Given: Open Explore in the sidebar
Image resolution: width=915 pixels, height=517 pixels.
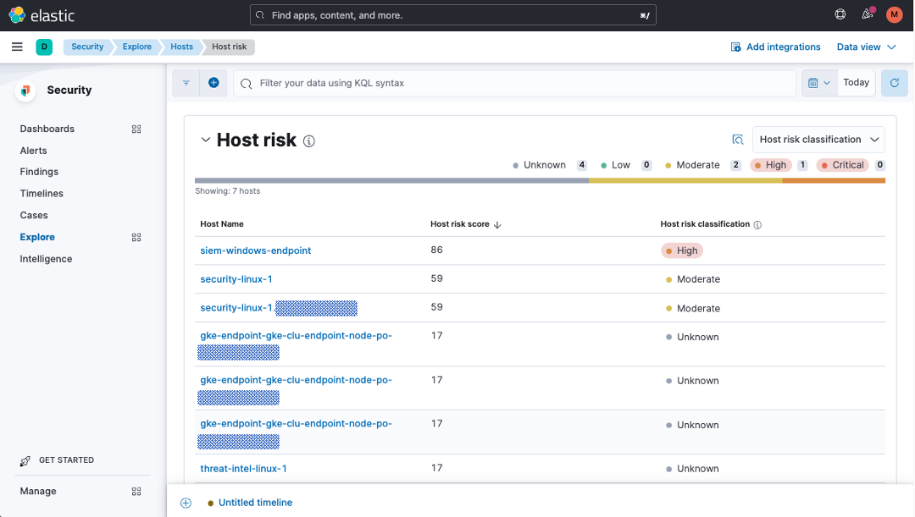Looking at the screenshot, I should coord(37,237).
